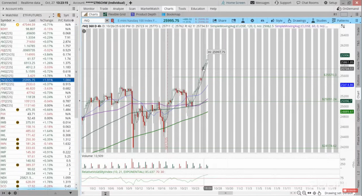Image resolution: width=362 pixels, height=196 pixels.
Task: Open Setup menu
Action: 330,3
